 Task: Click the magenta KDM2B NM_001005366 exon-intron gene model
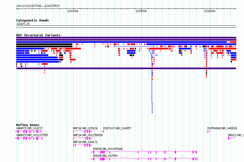[144, 152]
